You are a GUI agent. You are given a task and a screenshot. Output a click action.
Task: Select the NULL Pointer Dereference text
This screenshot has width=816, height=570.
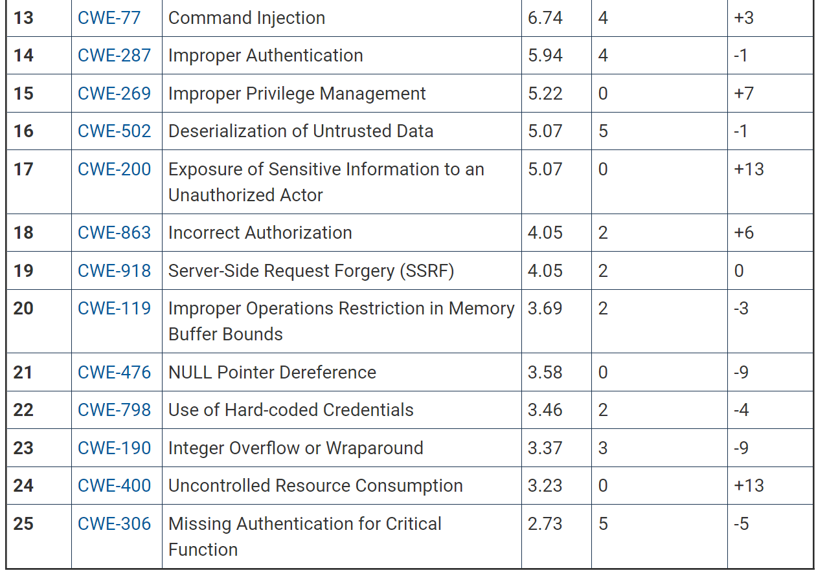(x=272, y=372)
